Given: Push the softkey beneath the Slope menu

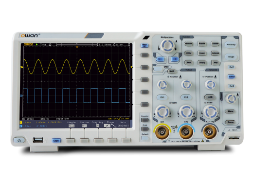Looking at the screenshot, I should point(112,141).
